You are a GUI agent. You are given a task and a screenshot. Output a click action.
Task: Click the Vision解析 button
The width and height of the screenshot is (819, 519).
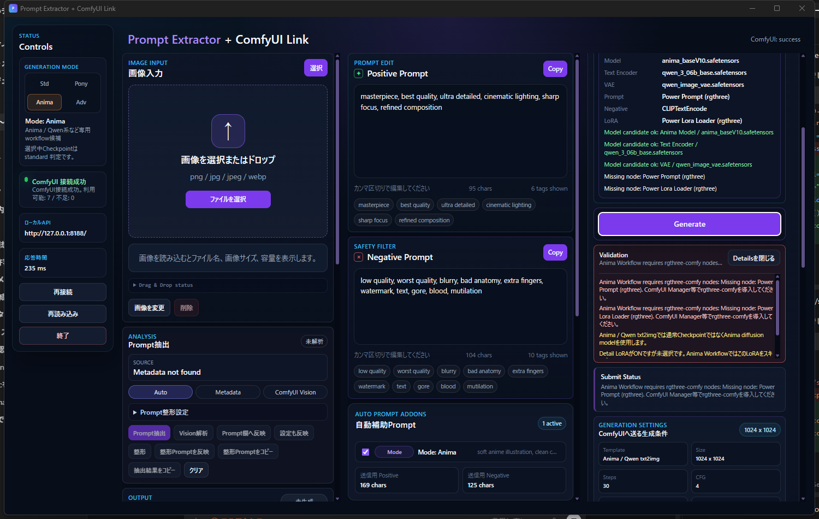(x=194, y=433)
